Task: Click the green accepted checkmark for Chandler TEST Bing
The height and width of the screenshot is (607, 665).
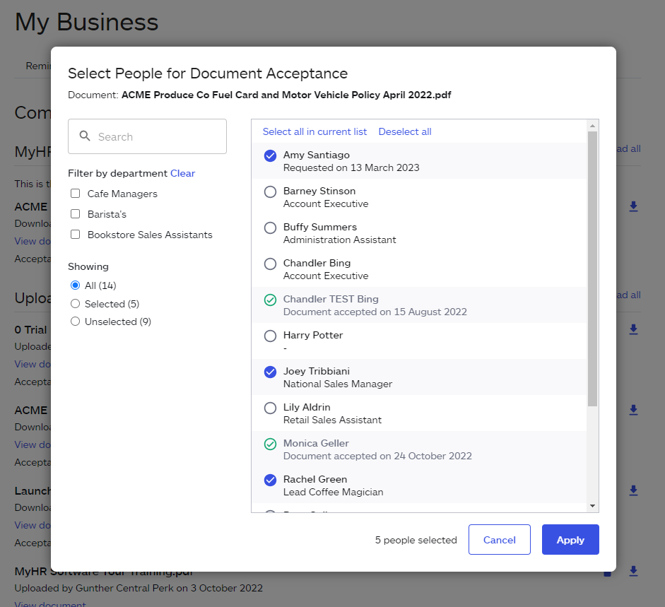Action: pyautogui.click(x=270, y=300)
